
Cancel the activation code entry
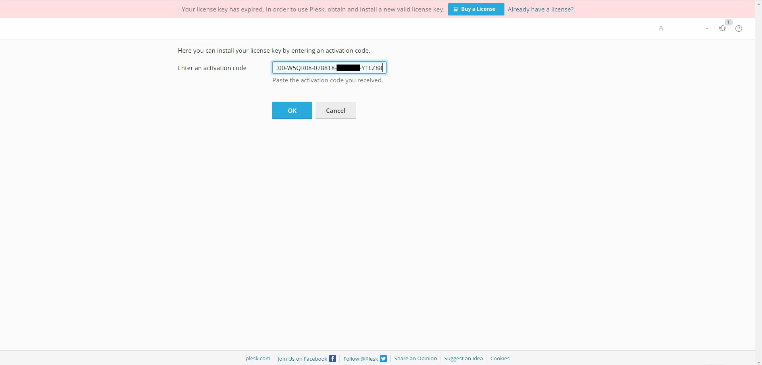(x=335, y=110)
